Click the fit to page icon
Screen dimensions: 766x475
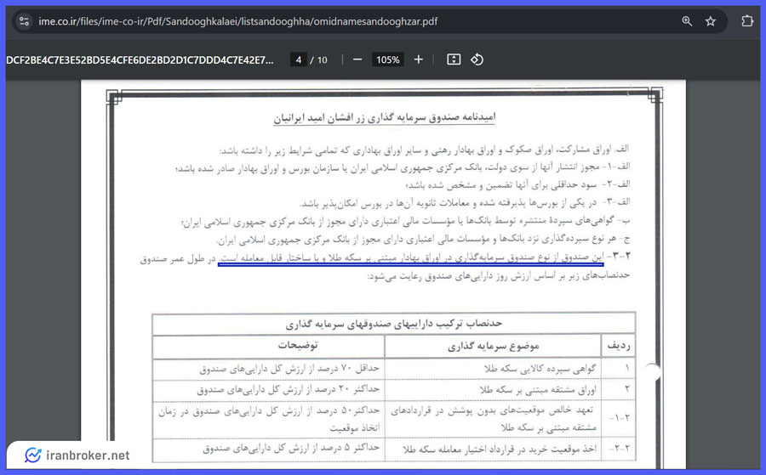454,59
